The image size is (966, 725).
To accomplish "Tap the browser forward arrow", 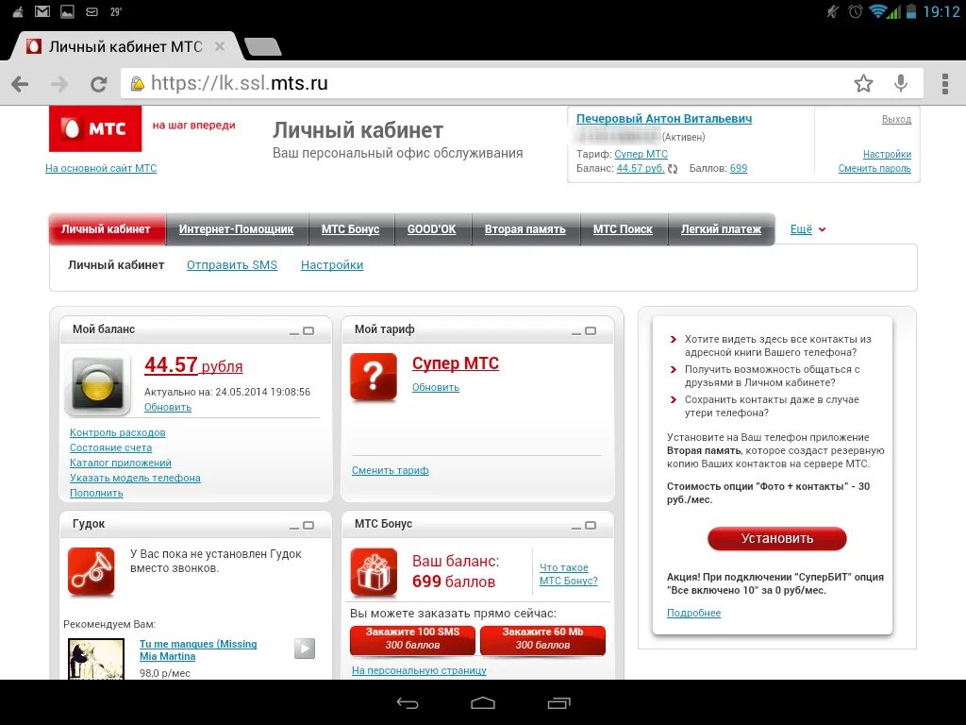I will (59, 84).
